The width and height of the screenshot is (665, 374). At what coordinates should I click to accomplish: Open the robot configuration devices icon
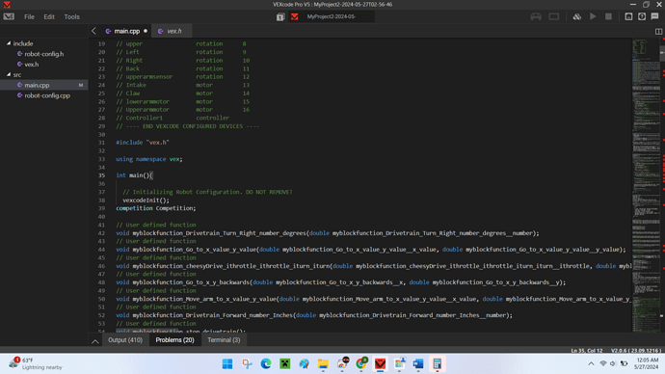click(x=628, y=17)
